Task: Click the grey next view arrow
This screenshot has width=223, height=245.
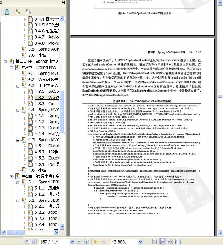Action: tap(104, 241)
